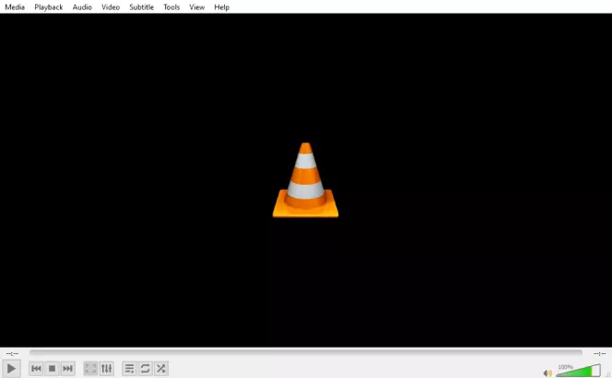612x378 pixels.
Task: Toggle the remaining time label
Action: click(599, 353)
